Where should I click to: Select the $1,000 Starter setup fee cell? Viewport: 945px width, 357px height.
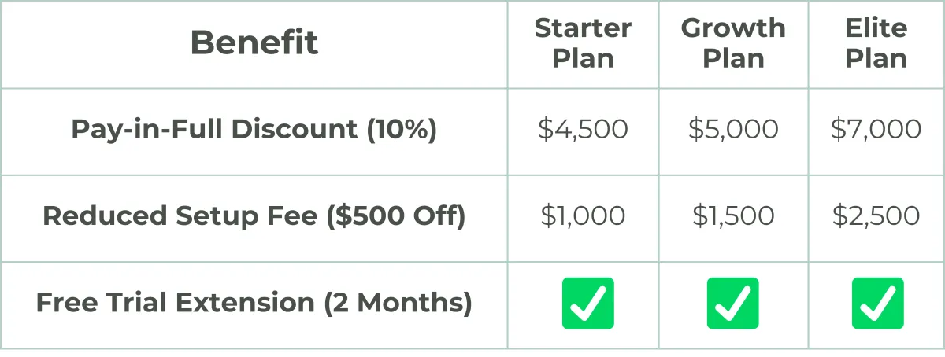[x=583, y=216]
